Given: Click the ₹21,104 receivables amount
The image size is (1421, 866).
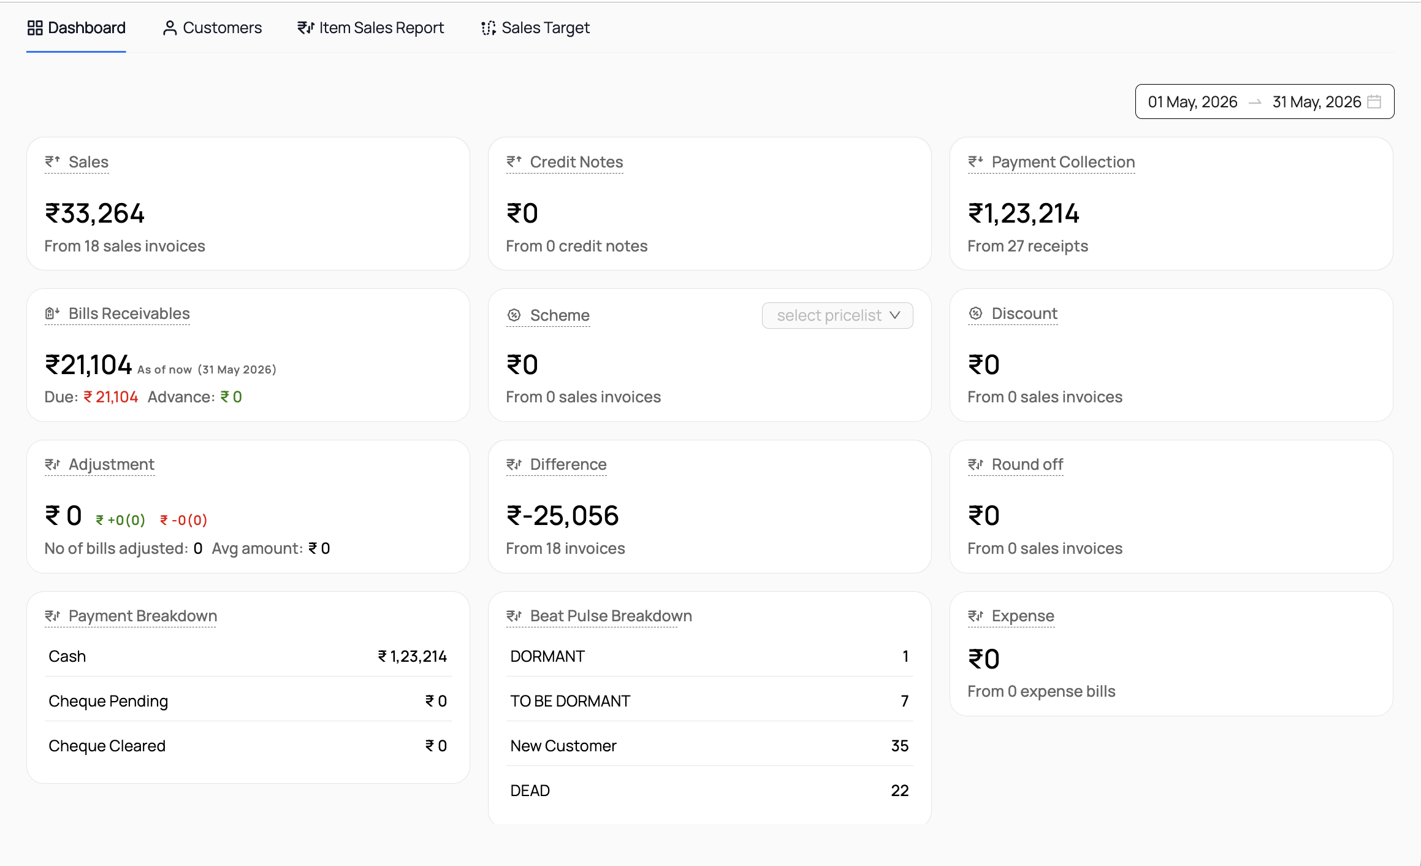Looking at the screenshot, I should pos(88,365).
